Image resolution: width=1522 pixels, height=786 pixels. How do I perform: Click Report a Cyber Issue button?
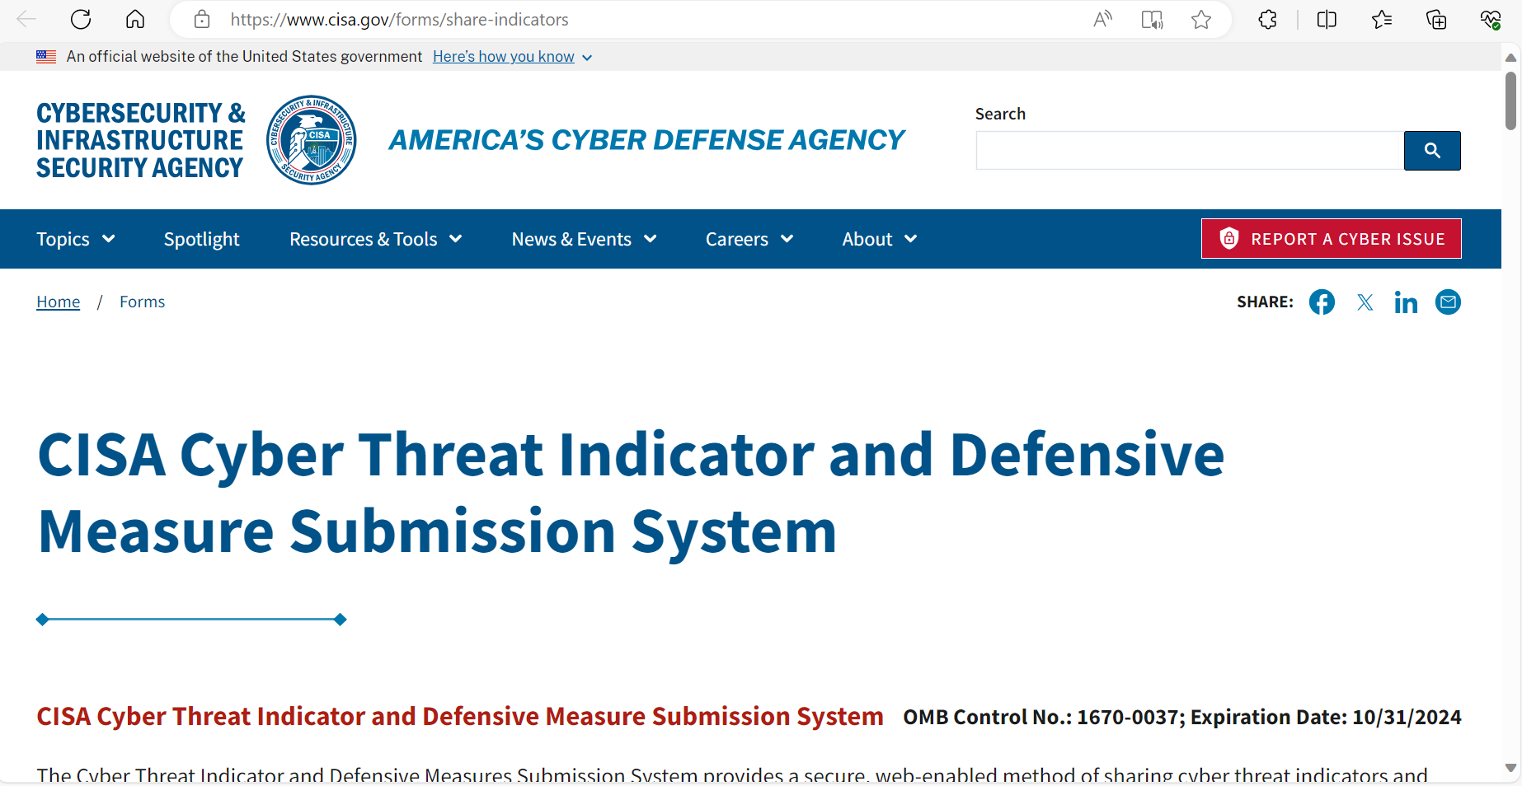[1331, 239]
